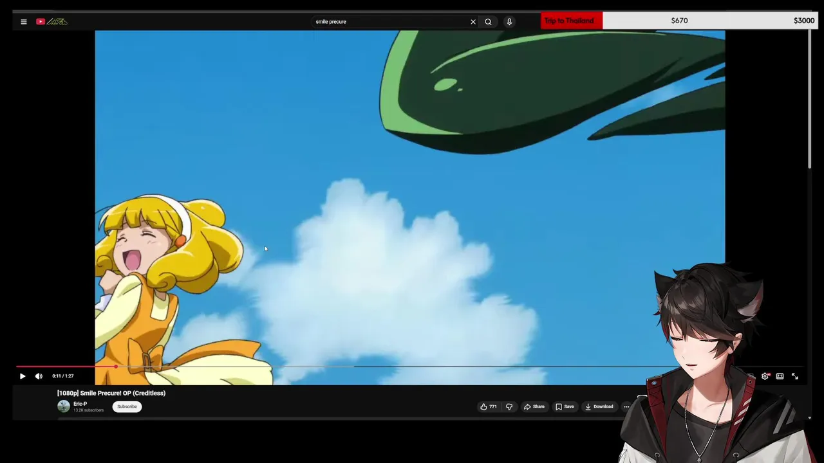Click the $3000 goal target amount
The image size is (824, 463).
[804, 21]
